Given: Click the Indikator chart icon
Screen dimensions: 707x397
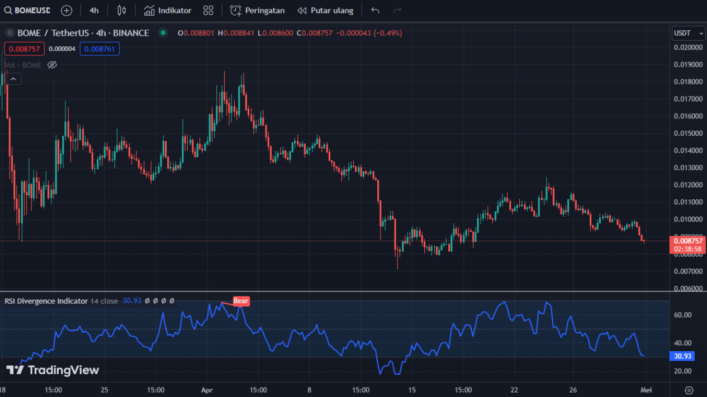Looking at the screenshot, I should 149,11.
